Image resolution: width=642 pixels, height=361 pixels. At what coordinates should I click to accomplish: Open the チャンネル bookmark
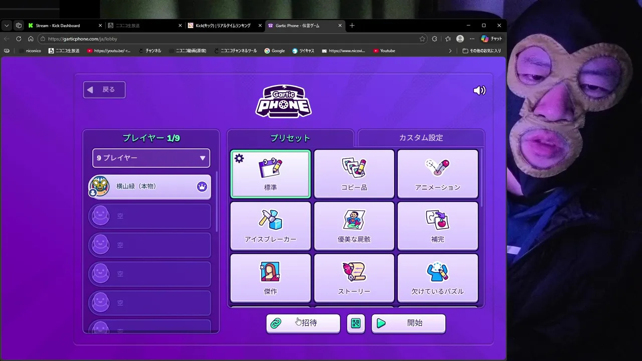coord(149,51)
